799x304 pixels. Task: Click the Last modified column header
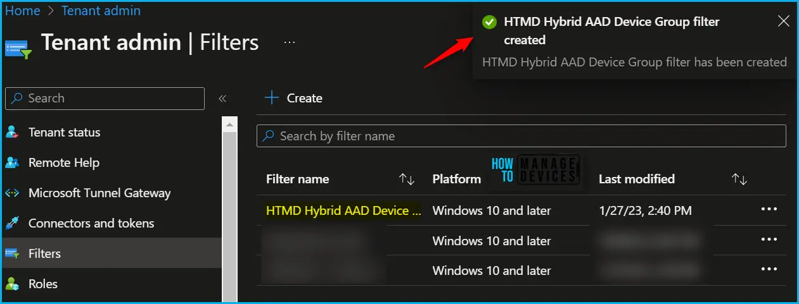tap(637, 179)
